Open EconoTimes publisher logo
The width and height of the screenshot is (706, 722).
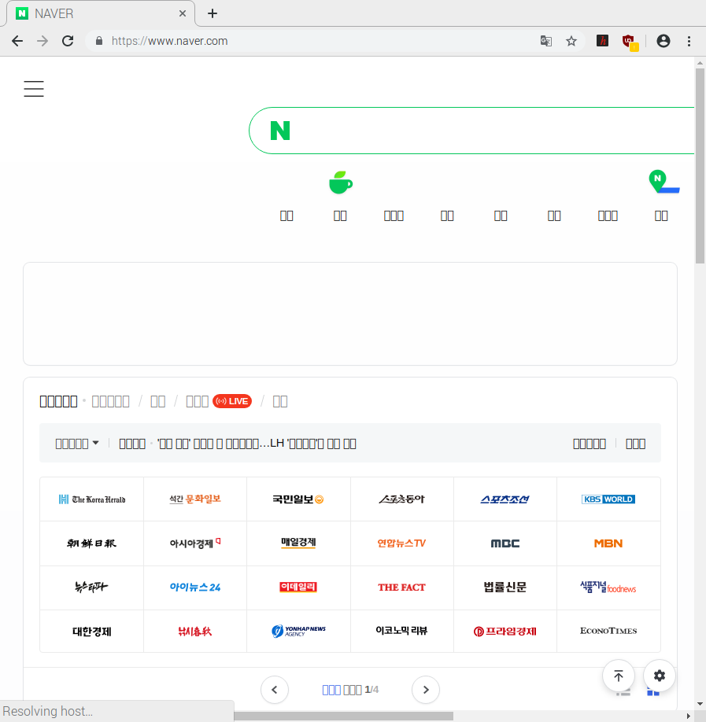click(608, 631)
